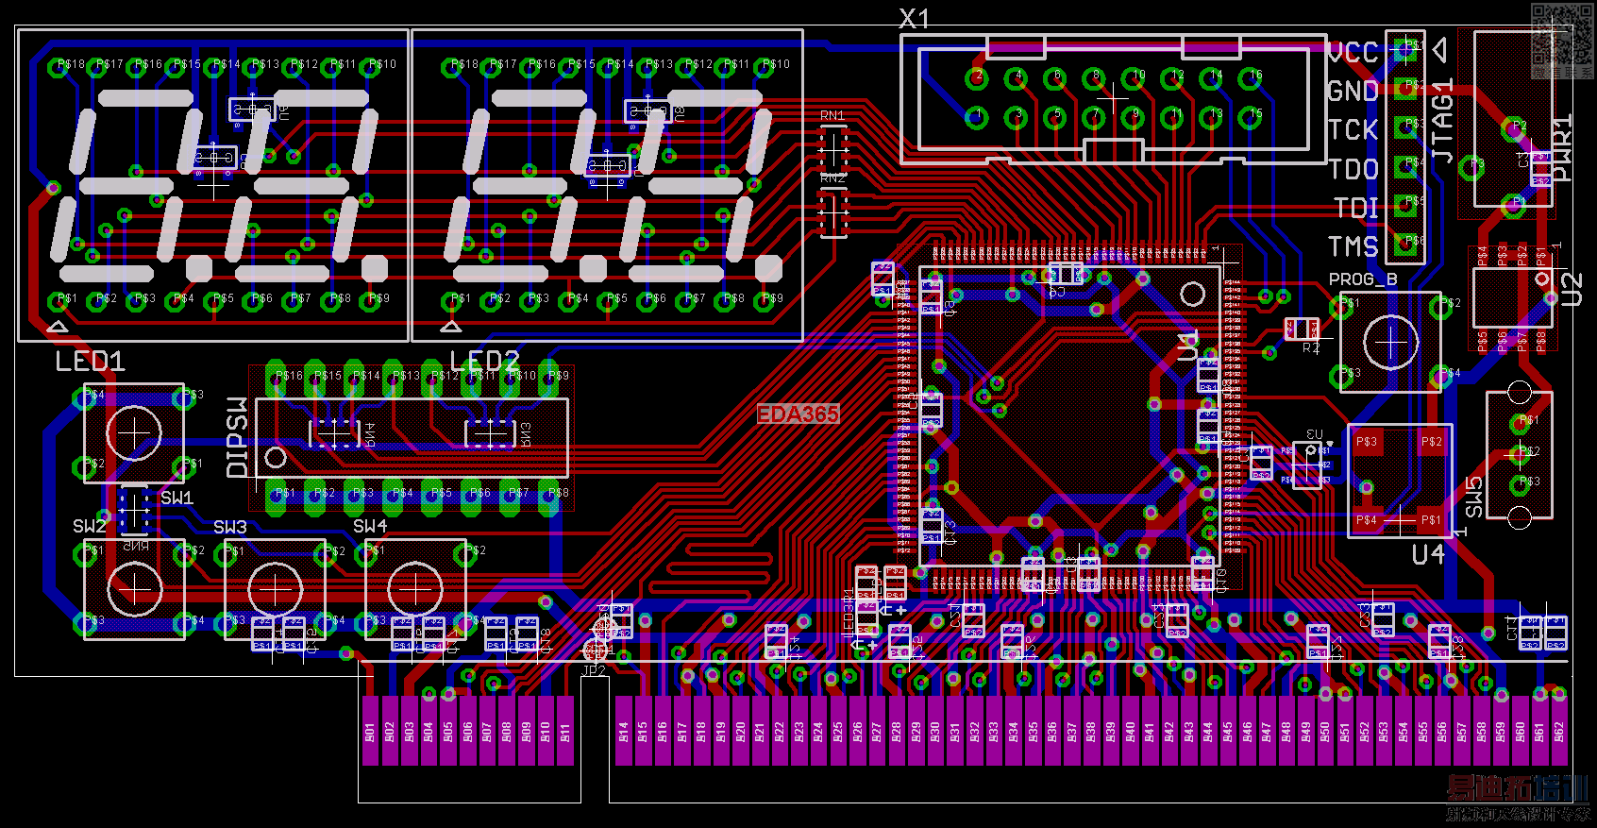Select the PROG_B label text
Screen dimensions: 1597x828
[x=1363, y=279]
